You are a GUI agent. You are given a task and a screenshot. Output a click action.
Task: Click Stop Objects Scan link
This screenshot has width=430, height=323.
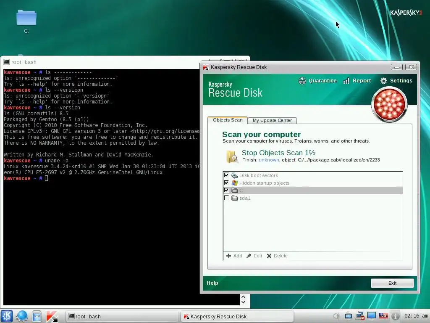(278, 153)
